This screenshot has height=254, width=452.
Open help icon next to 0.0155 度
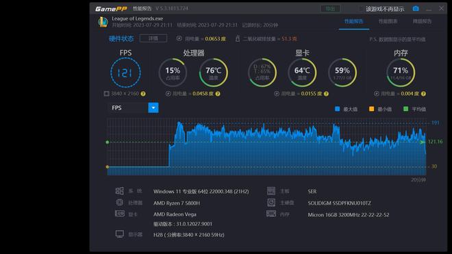[x=326, y=94]
